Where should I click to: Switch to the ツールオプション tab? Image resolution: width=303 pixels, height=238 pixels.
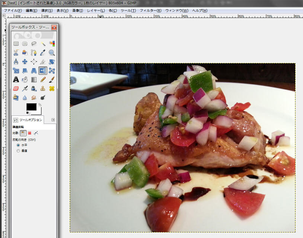point(28,120)
